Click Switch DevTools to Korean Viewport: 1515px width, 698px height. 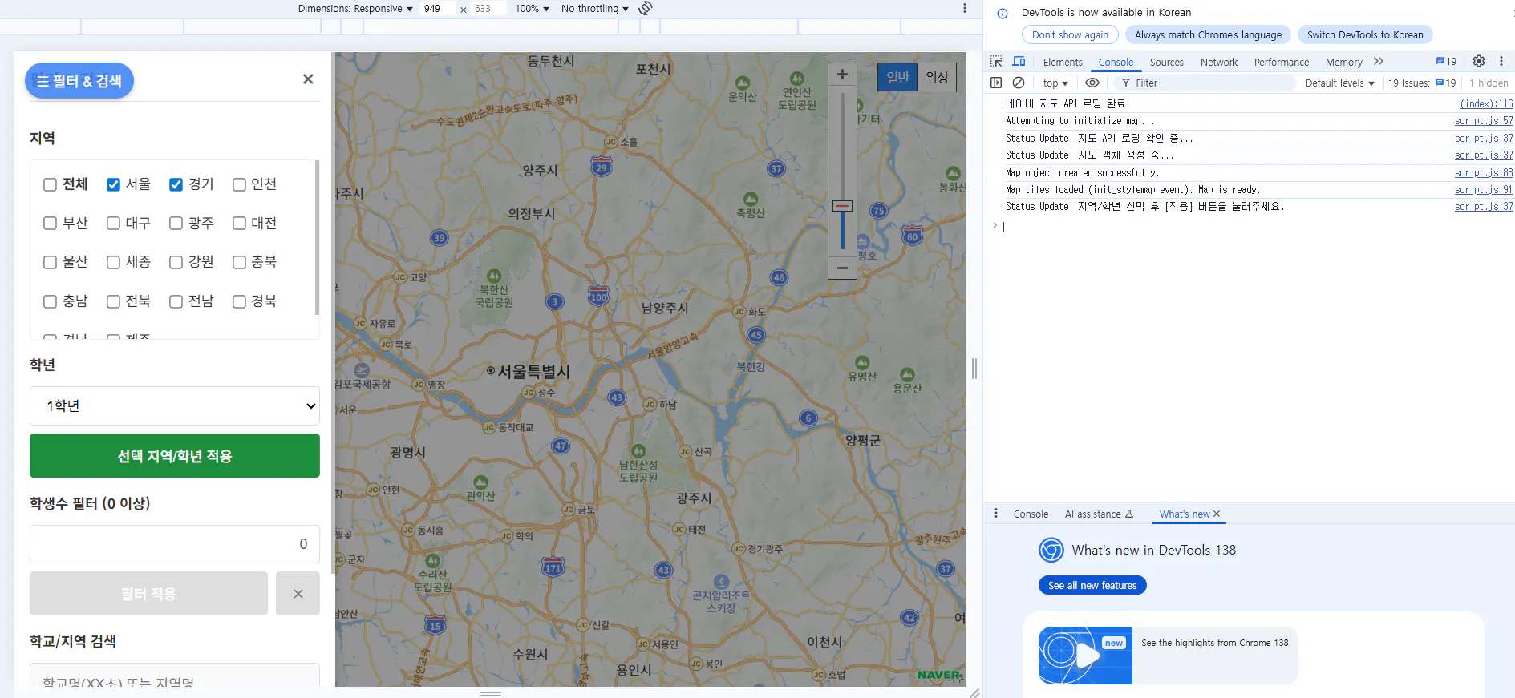pos(1365,35)
